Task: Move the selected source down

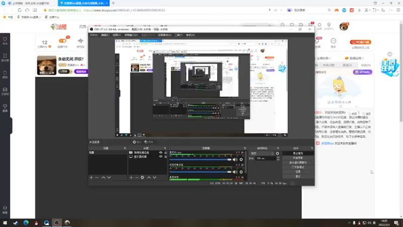Action: tap(155, 178)
